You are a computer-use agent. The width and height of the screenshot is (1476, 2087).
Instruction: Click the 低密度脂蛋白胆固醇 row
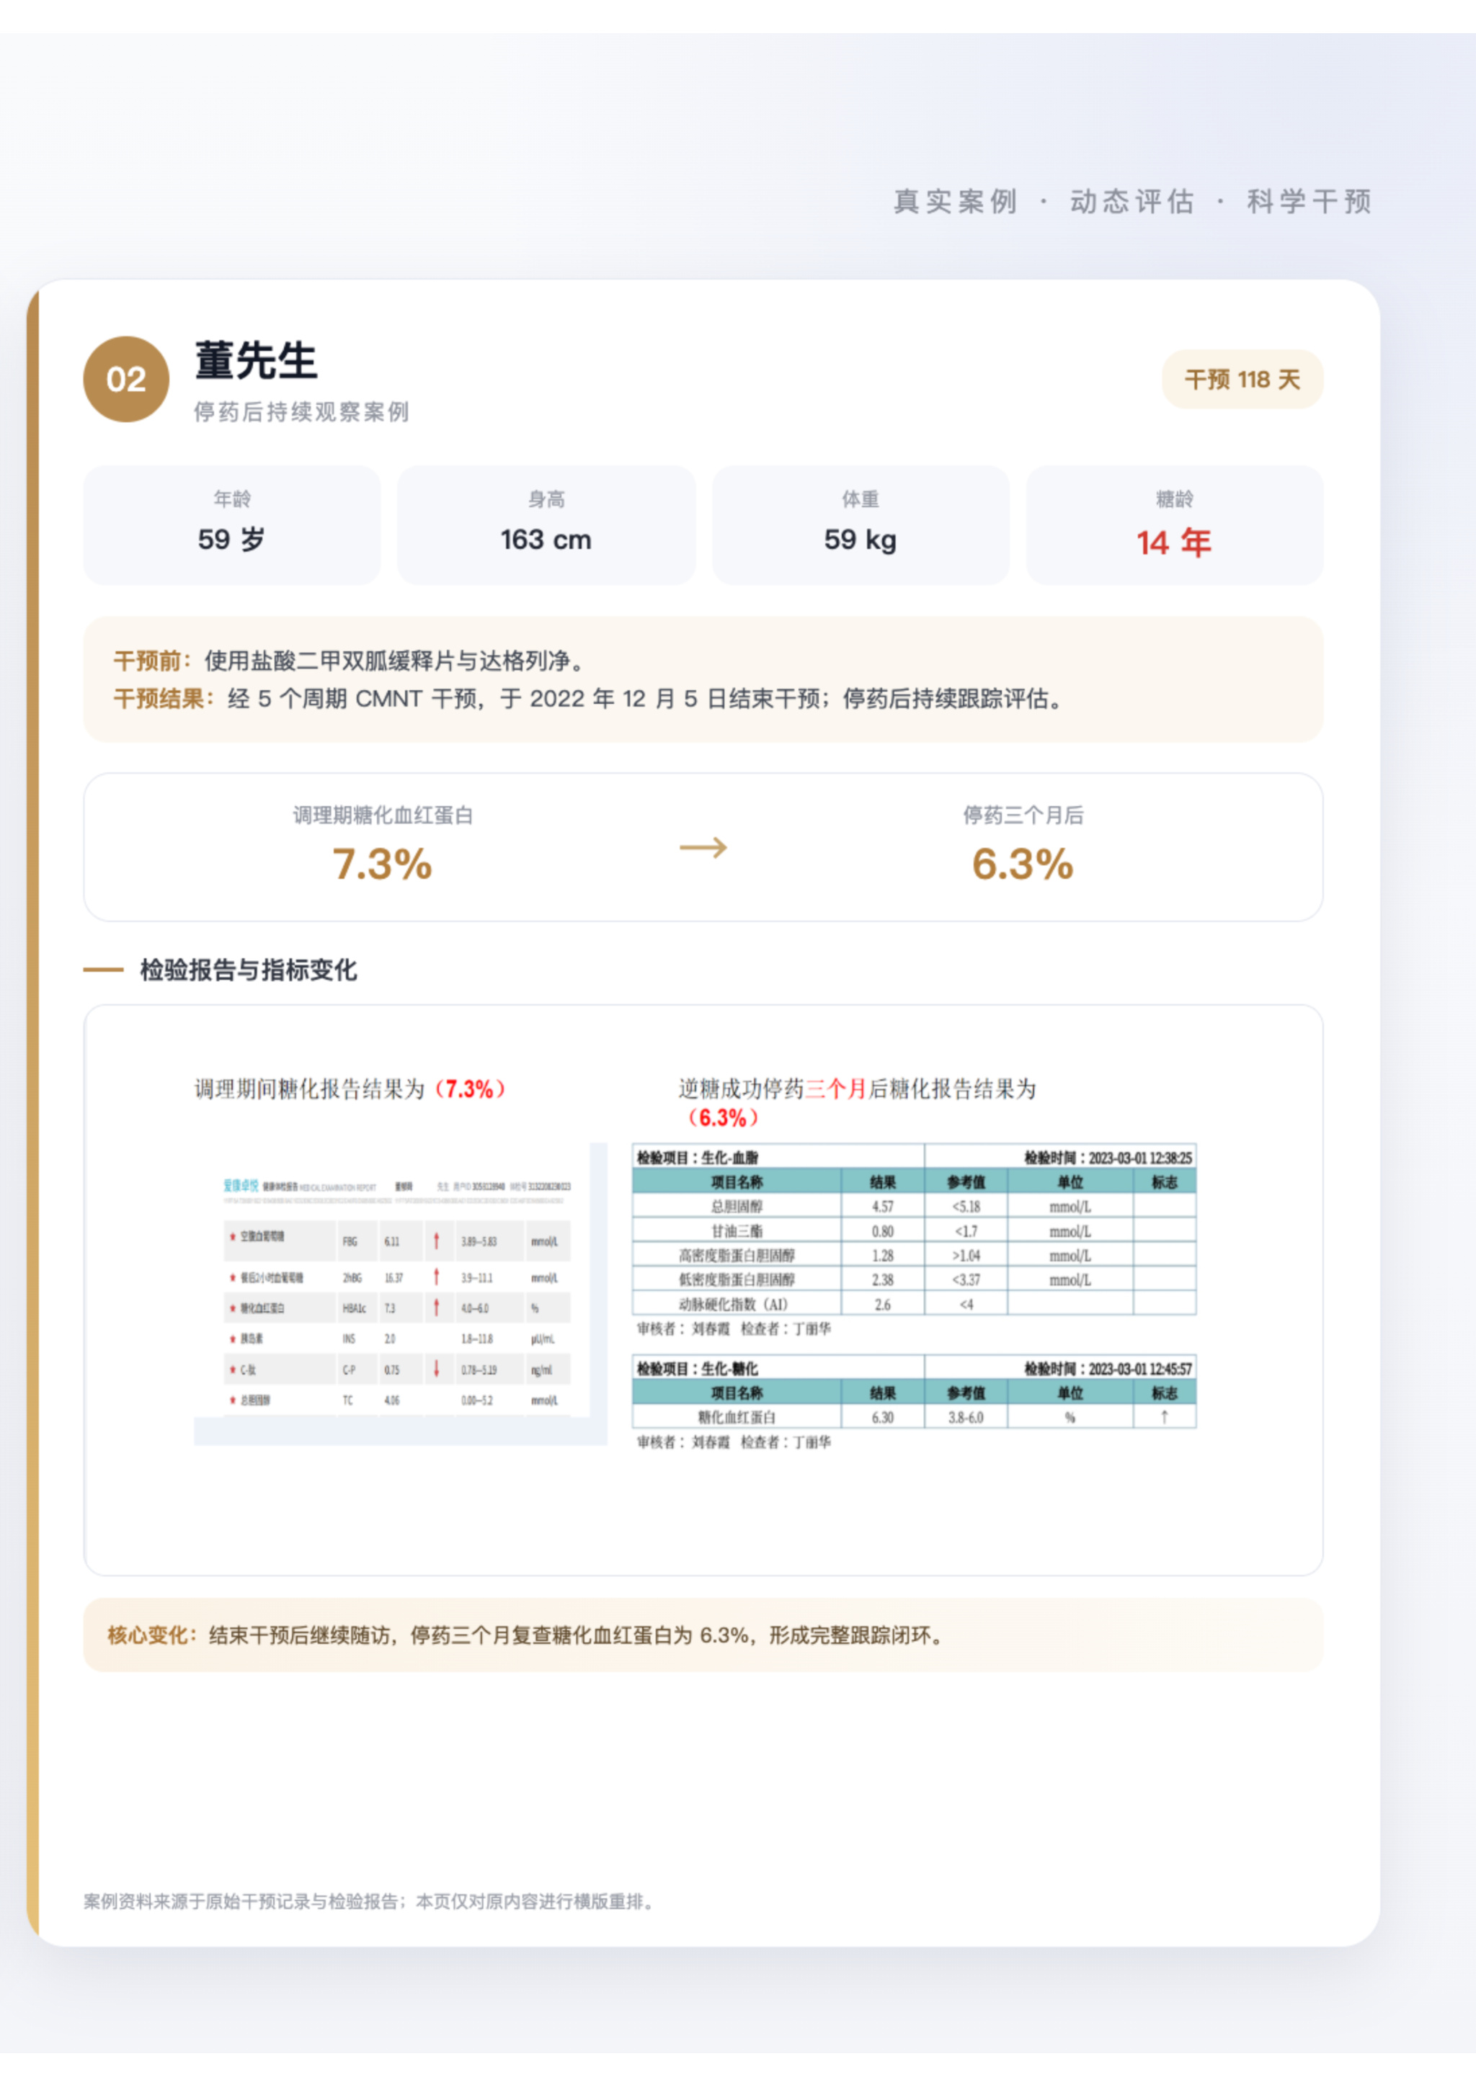[914, 1279]
